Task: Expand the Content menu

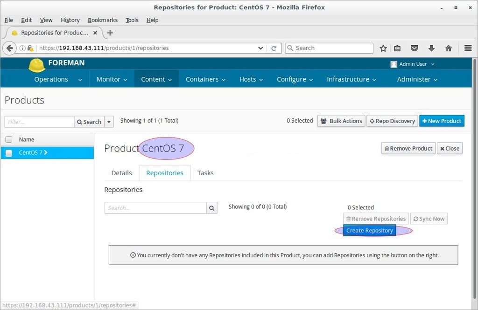Action: tap(156, 79)
